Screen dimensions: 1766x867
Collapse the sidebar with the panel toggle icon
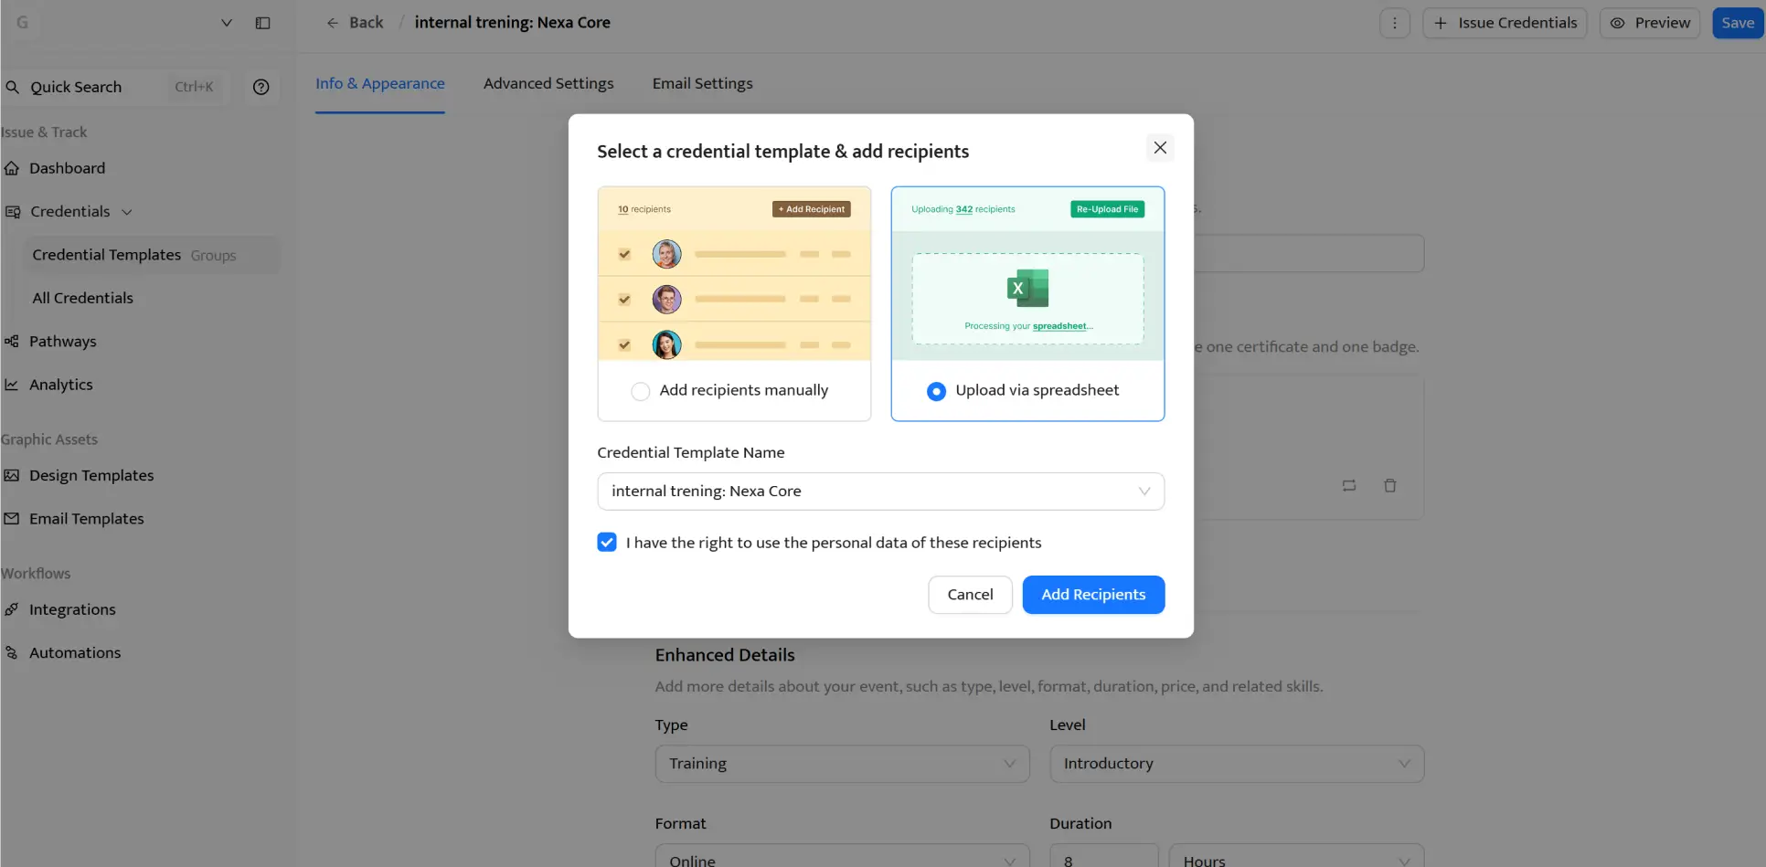tap(263, 23)
